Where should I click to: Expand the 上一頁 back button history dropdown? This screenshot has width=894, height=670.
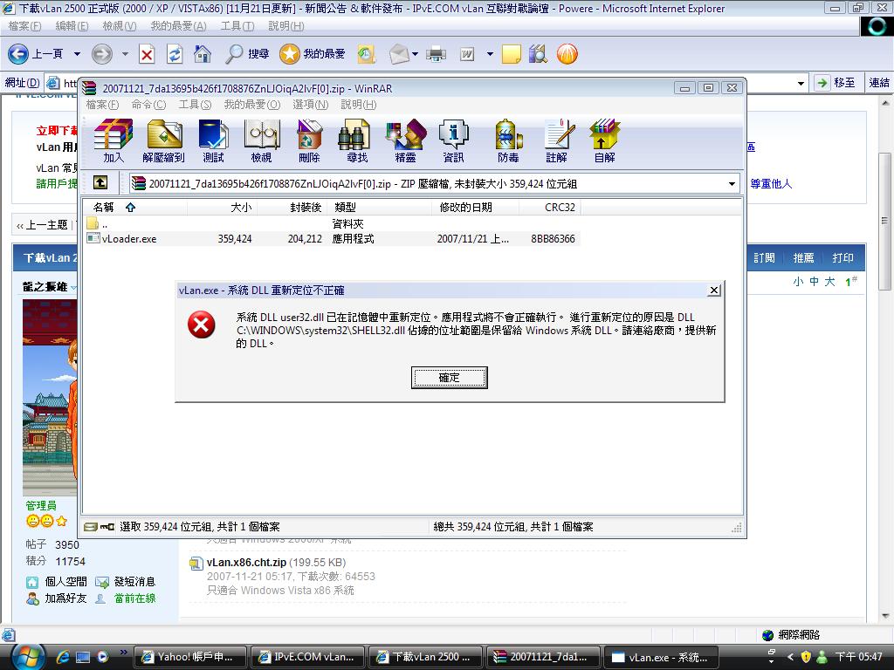pyautogui.click(x=76, y=54)
